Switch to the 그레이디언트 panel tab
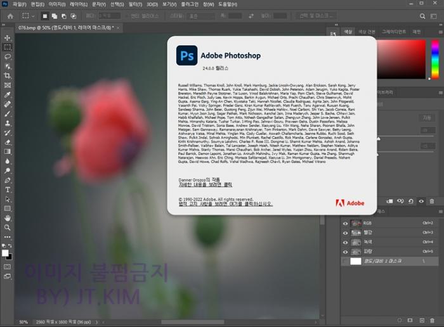This screenshot has width=444, height=327. (394, 32)
